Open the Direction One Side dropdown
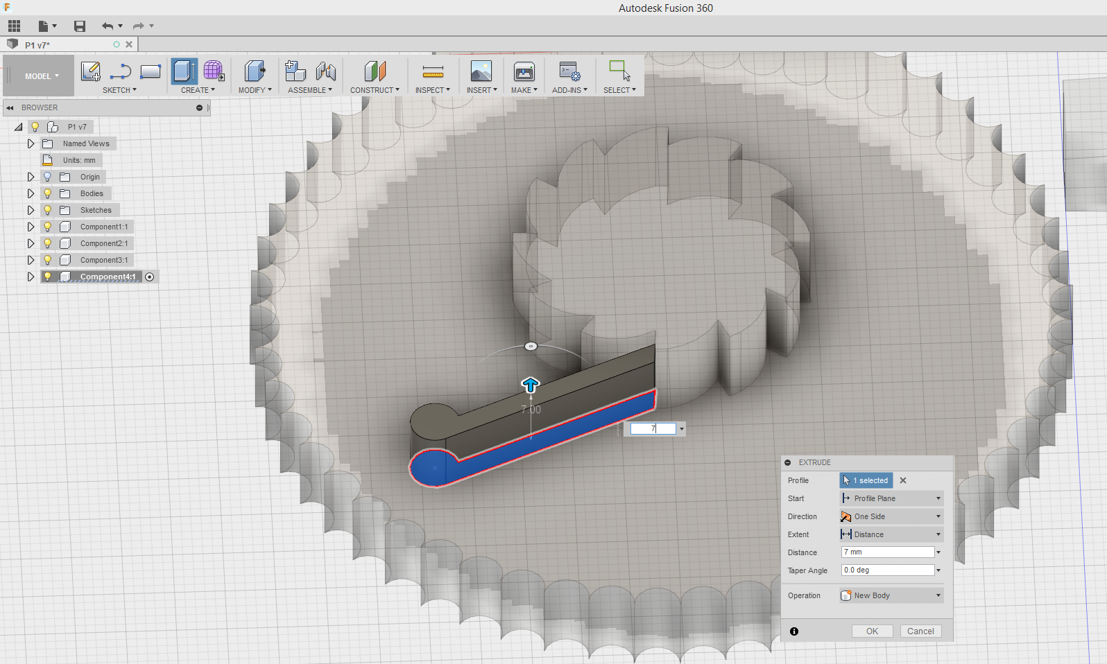The width and height of the screenshot is (1107, 664). click(891, 516)
